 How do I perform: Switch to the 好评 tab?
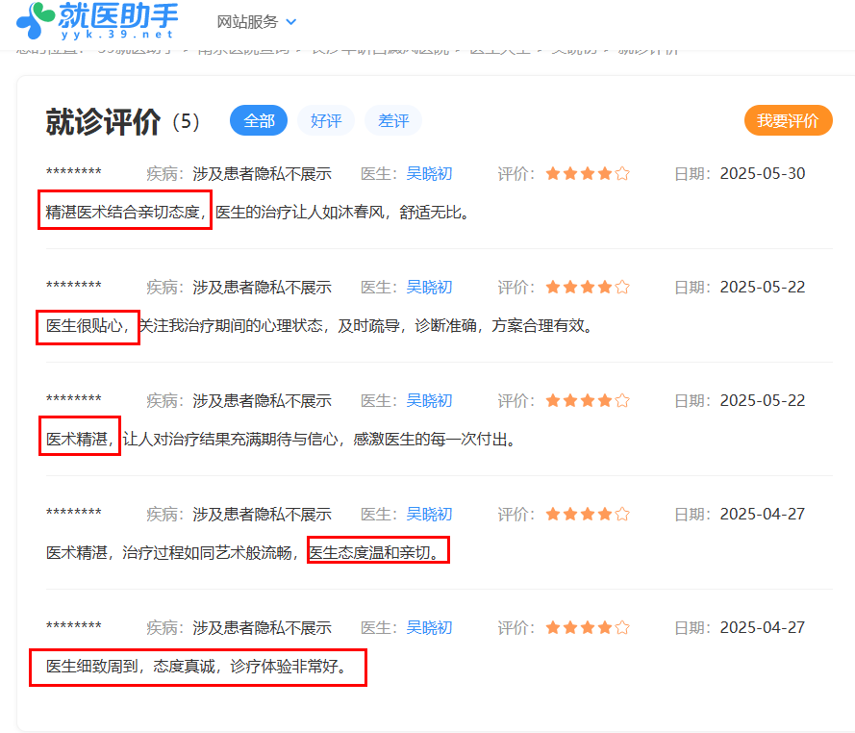[x=326, y=121]
